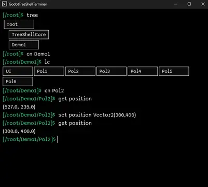The height and width of the screenshot is (187, 208).
Task: Maximize the terminal window
Action: 189,4
